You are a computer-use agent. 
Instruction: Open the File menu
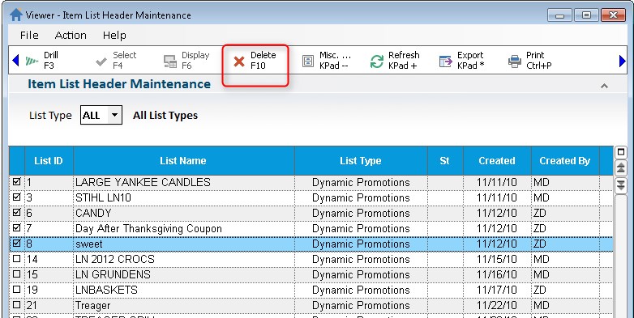click(29, 35)
